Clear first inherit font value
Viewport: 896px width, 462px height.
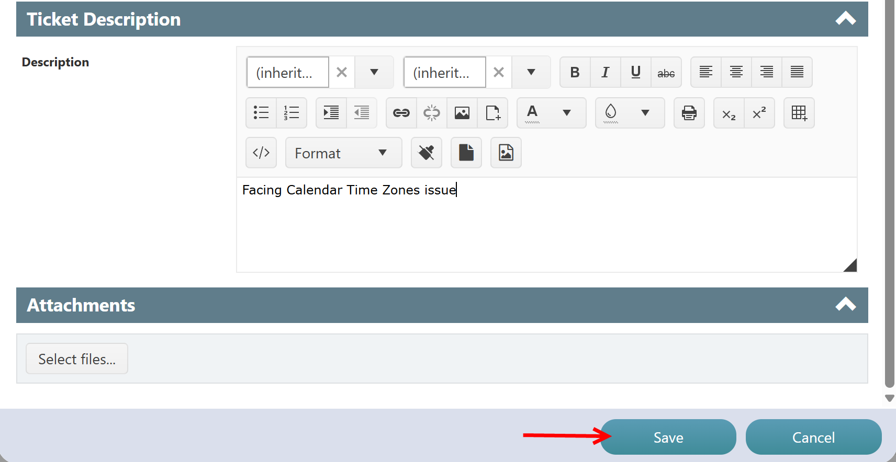(342, 72)
